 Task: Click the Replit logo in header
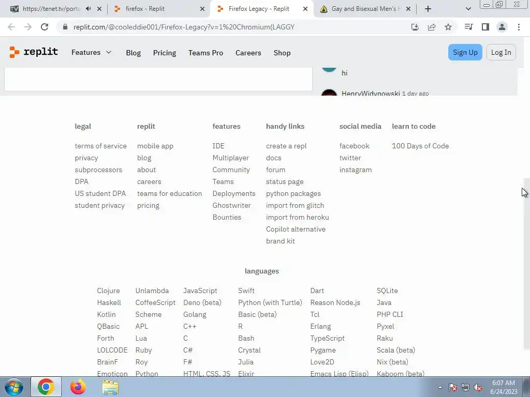pyautogui.click(x=34, y=52)
